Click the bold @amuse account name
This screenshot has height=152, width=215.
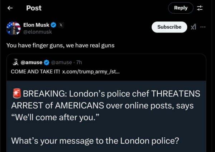click(x=32, y=62)
